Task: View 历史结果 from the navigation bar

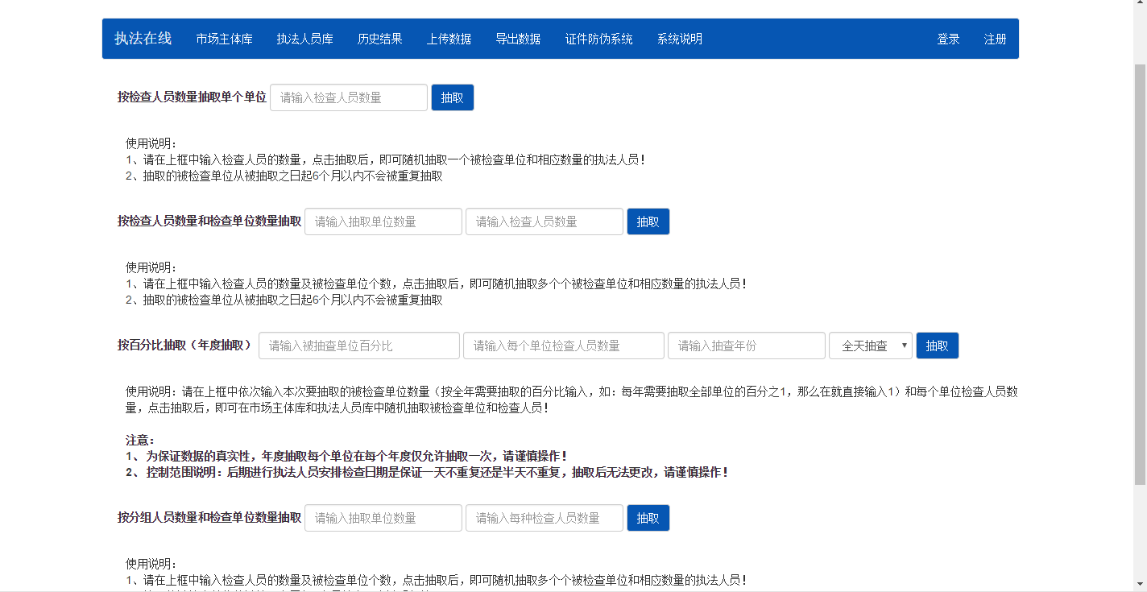Action: tap(379, 38)
